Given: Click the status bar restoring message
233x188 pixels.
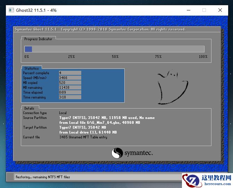Looking at the screenshot, I should point(43,177).
